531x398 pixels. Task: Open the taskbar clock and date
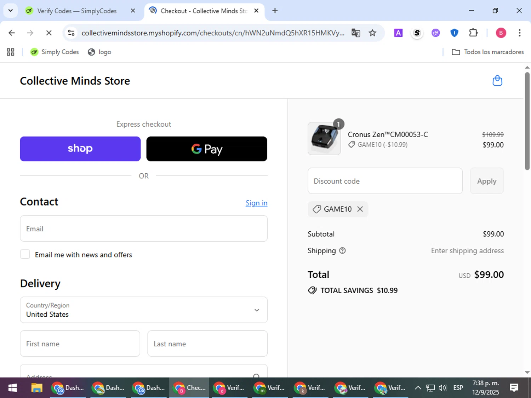pos(486,388)
